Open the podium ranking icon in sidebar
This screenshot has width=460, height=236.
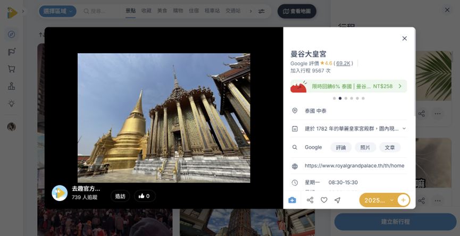tap(12, 86)
